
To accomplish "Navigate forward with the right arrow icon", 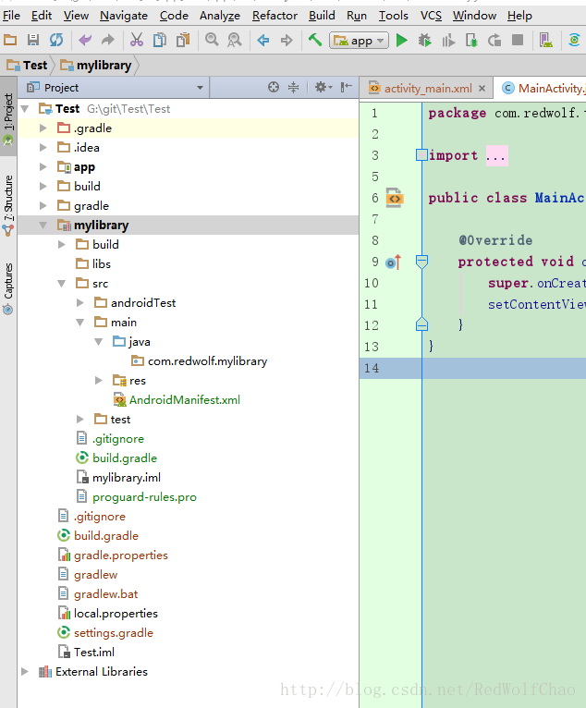I will (x=287, y=41).
